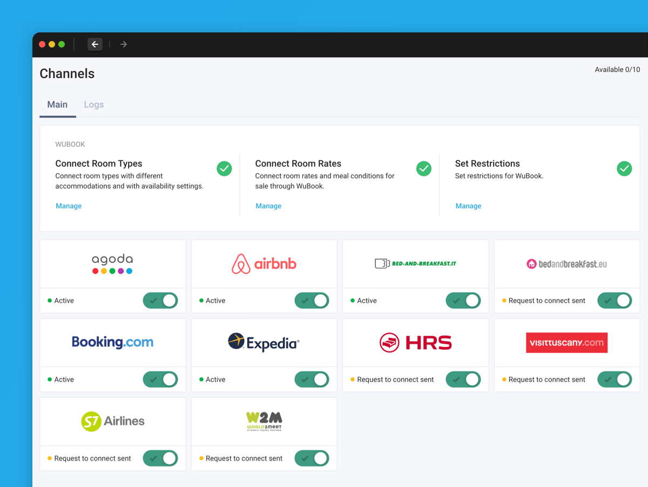Toggle the bedandbreakfast.eu connection switch
Screen dimensions: 648x487
pos(615,301)
